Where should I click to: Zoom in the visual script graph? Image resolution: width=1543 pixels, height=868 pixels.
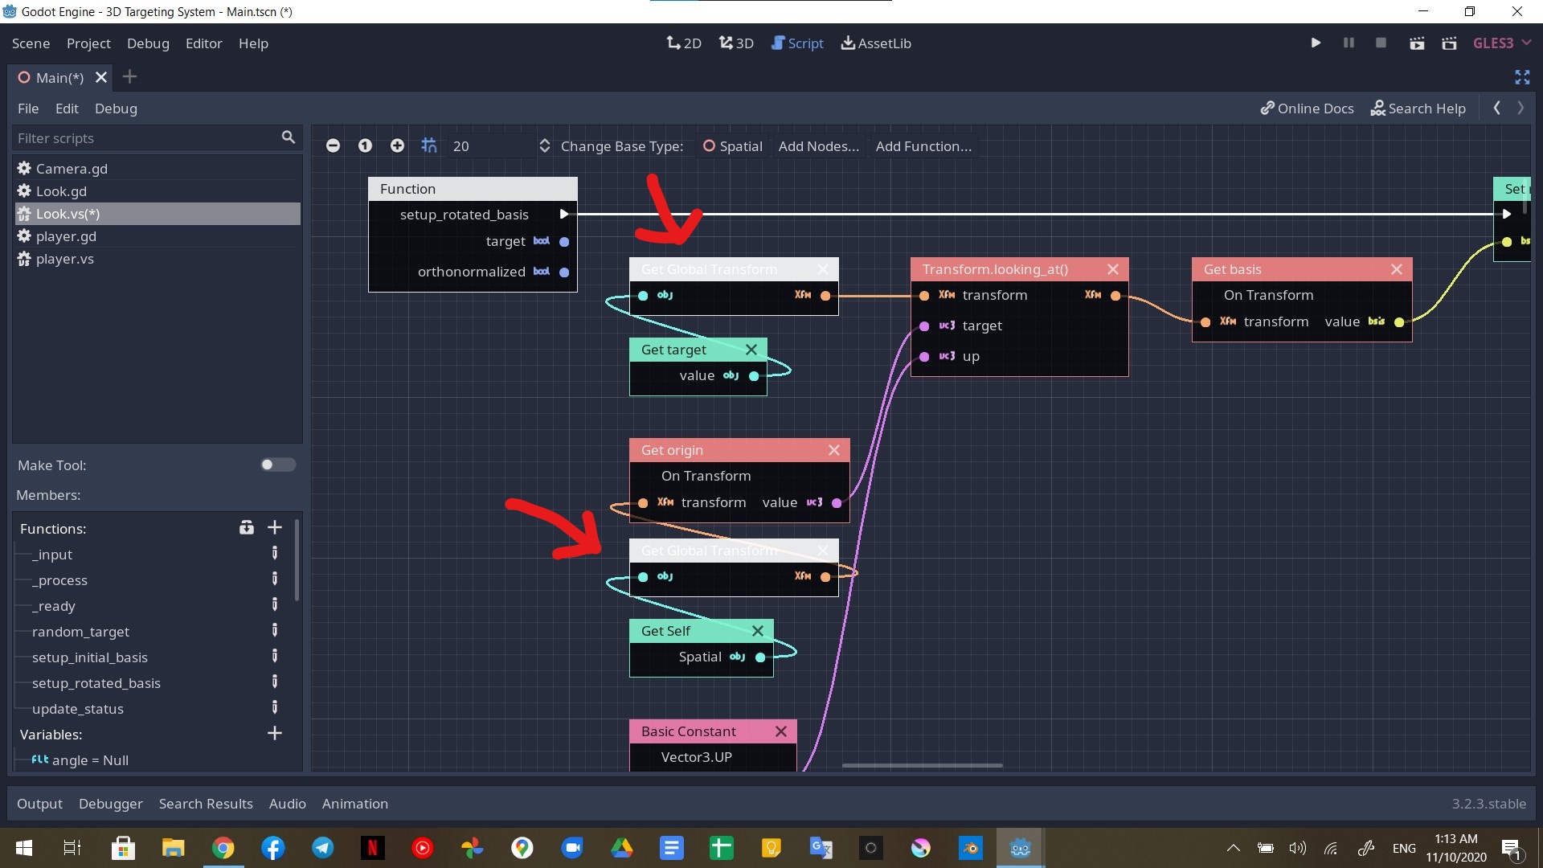point(397,145)
